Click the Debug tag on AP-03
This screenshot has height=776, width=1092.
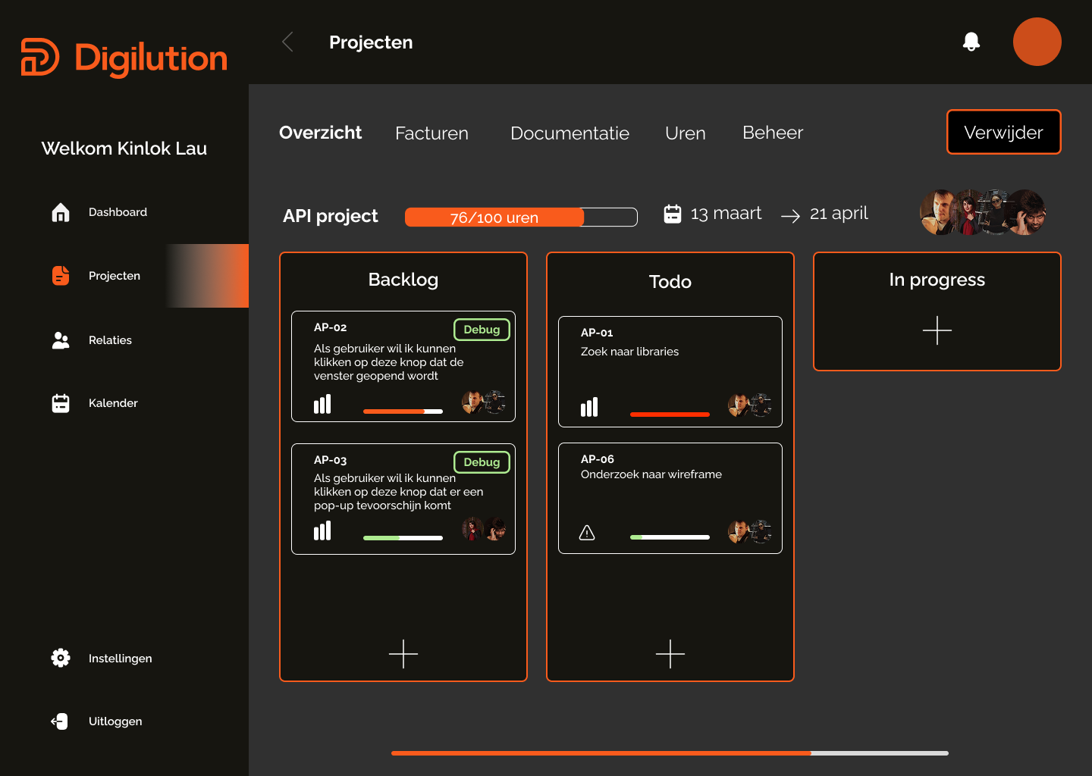(x=482, y=462)
